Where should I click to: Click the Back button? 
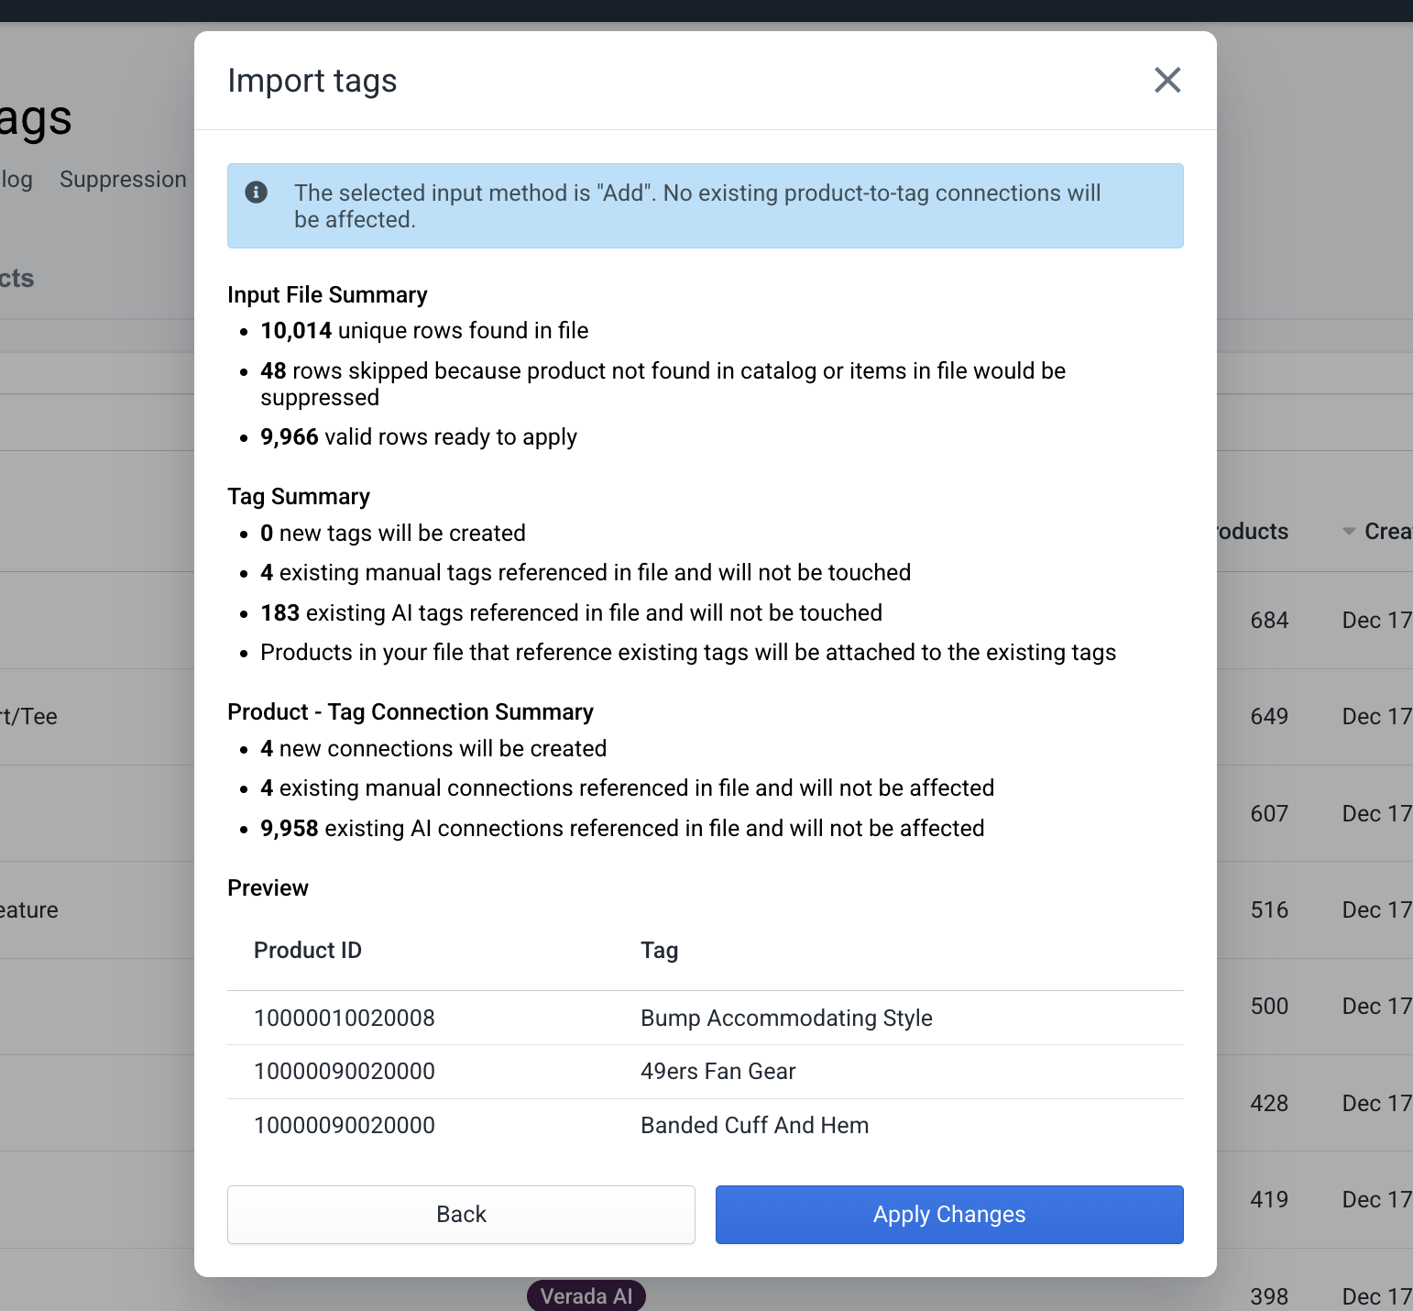[461, 1214]
